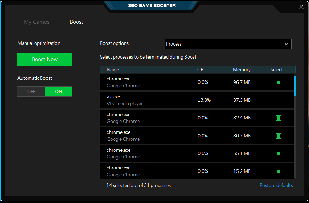Uncheck the 80.7 MB chrome.exe checkbox
Screen dimensions: 309x203
tap(279, 136)
